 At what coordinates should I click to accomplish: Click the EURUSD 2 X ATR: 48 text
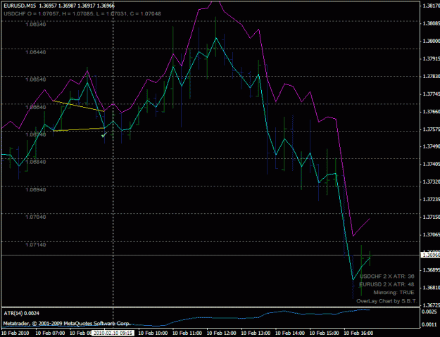(386, 284)
